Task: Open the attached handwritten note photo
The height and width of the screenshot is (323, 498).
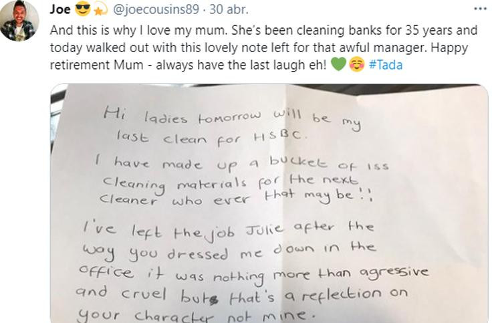Action: (x=269, y=203)
